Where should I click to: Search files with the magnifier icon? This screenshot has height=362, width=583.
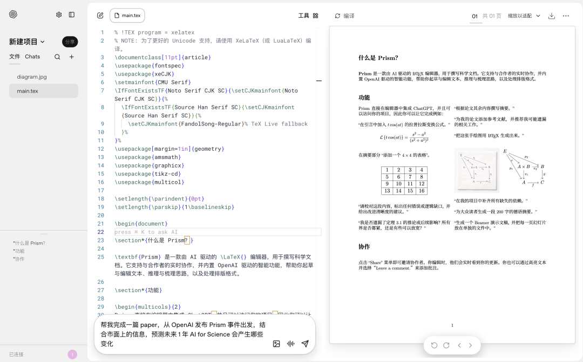(57, 57)
